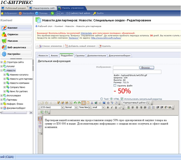Viewport: 181px width, 160px height.
Task: Toggle Использовать визуальный редактор checkbox
Action: tap(122, 99)
